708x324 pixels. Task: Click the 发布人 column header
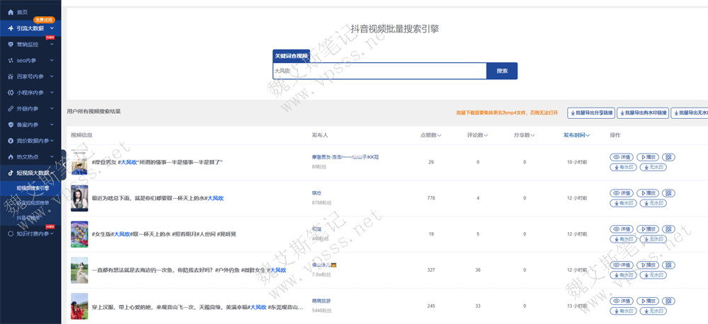pos(320,135)
